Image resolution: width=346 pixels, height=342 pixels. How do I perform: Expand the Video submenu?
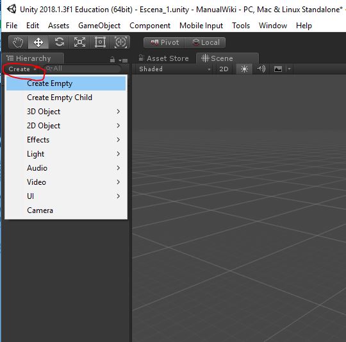pyautogui.click(x=66, y=182)
